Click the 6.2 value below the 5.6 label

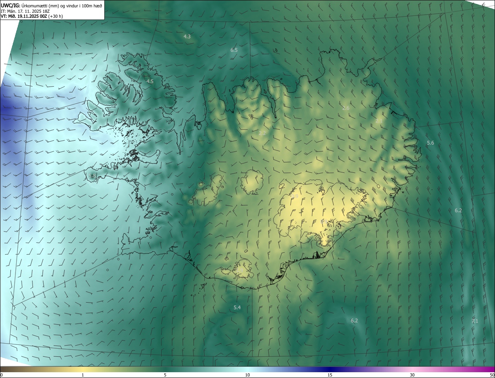tap(458, 210)
